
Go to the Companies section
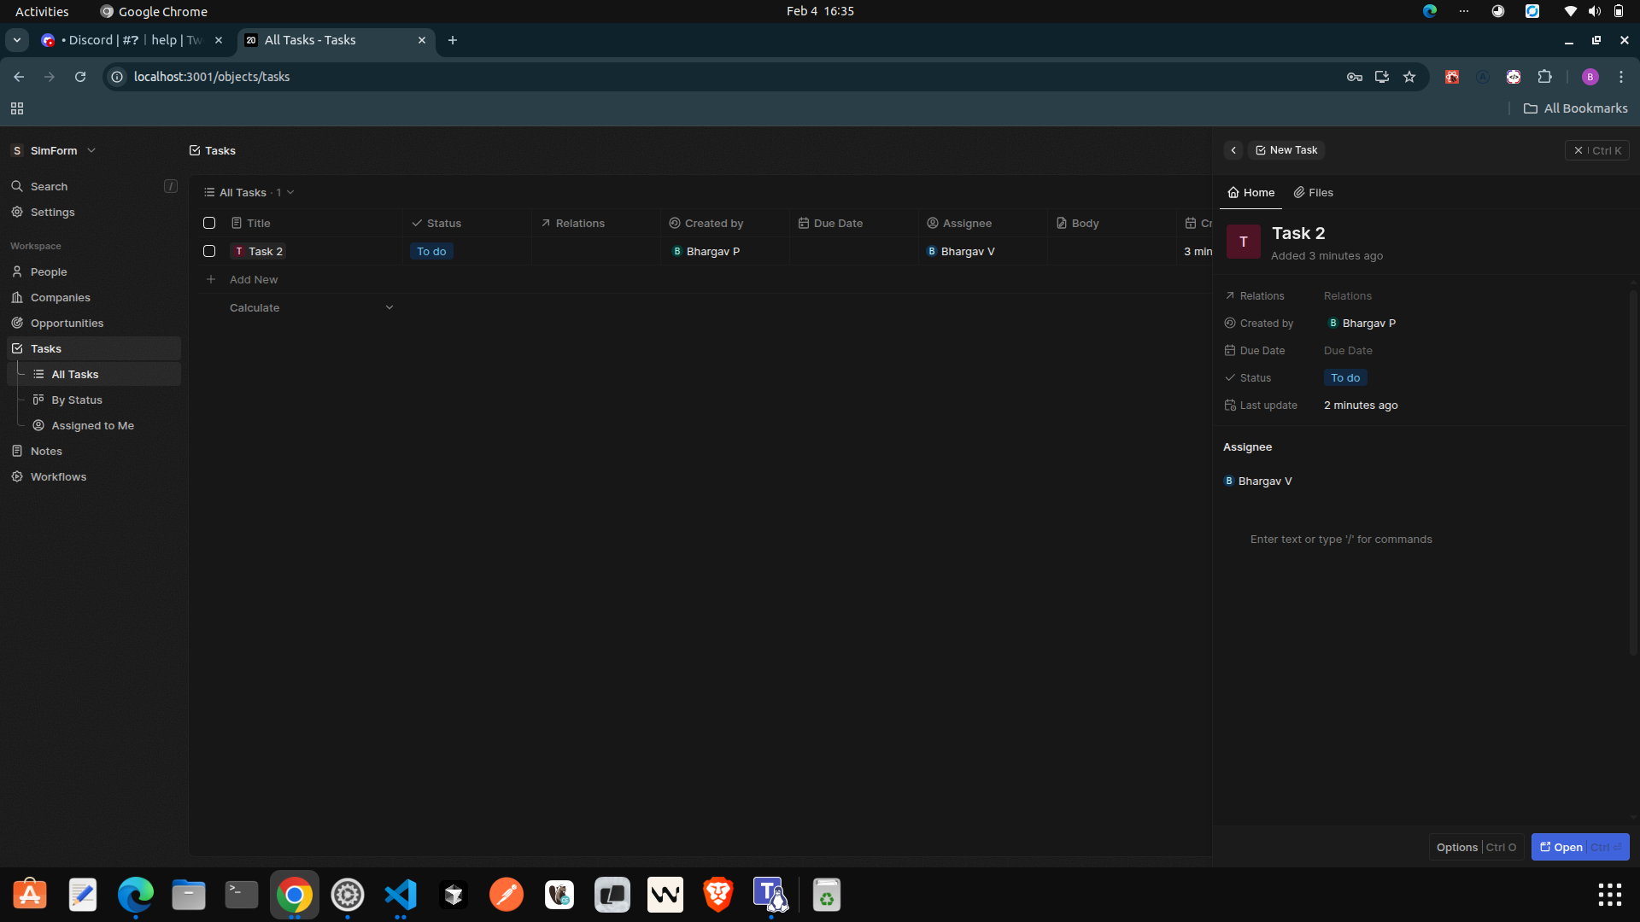click(60, 297)
